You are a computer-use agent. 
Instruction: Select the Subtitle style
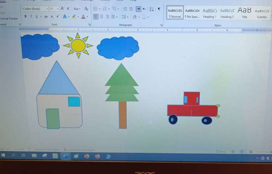262,13
